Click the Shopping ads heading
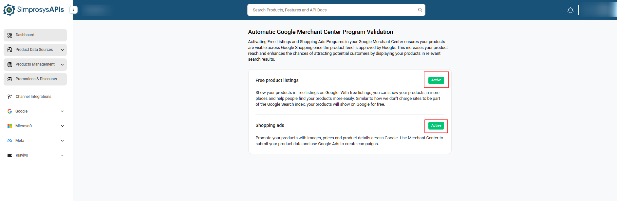Viewport: 617px width, 201px height. 270,125
